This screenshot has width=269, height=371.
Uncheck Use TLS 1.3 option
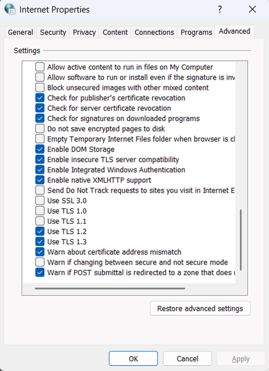tap(40, 242)
